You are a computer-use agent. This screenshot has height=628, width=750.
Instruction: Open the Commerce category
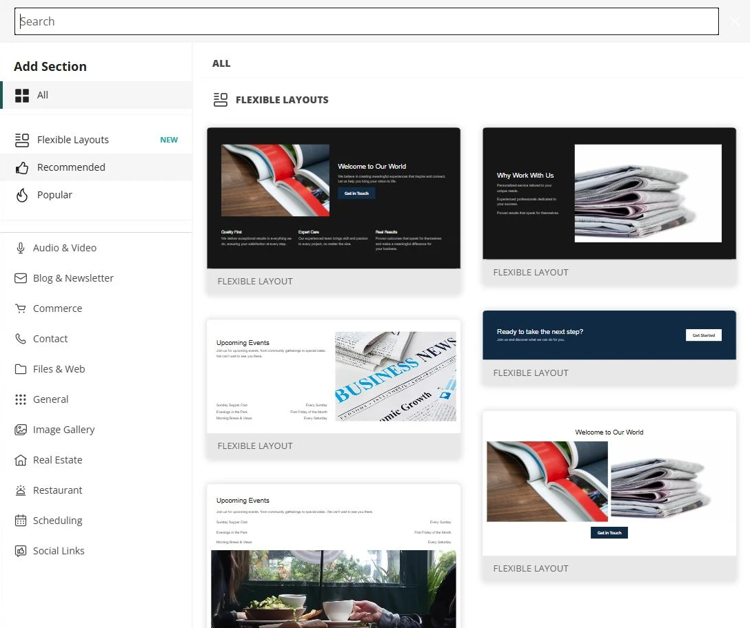[96, 308]
